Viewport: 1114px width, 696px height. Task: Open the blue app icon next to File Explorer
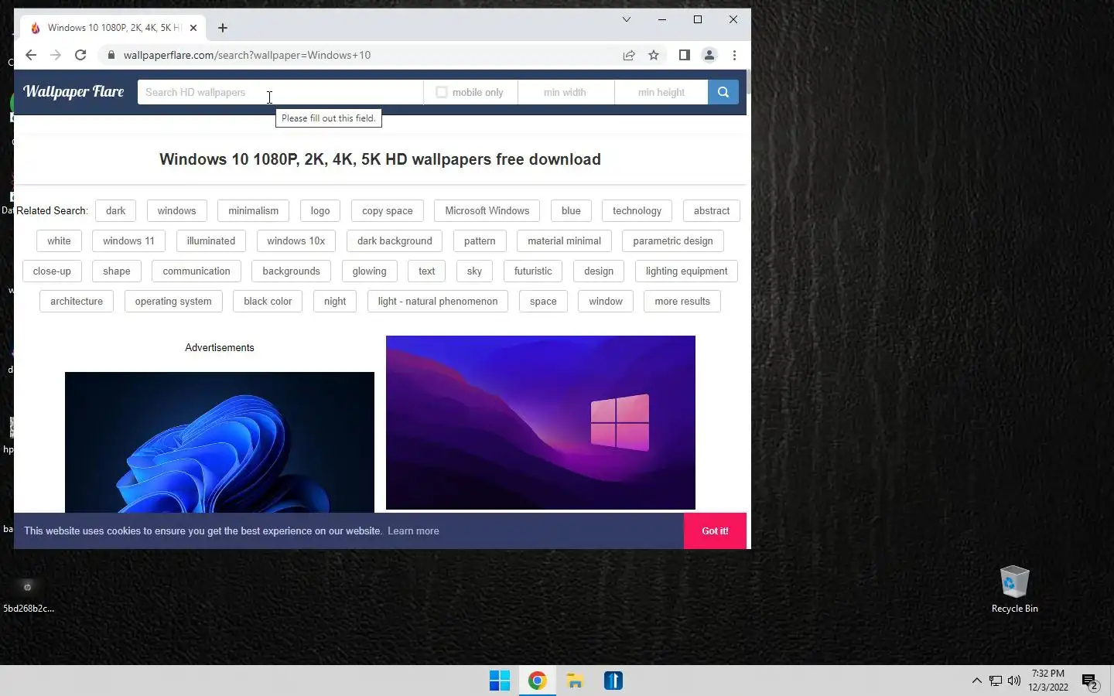click(613, 681)
